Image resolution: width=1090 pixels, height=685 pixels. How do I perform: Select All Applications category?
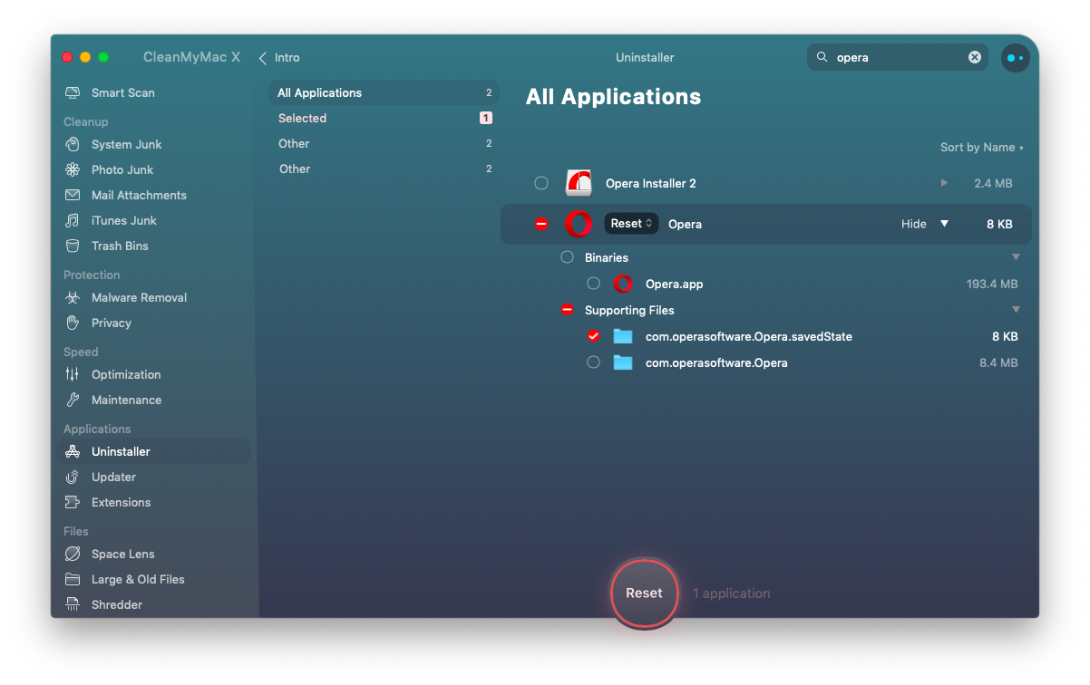coord(384,92)
